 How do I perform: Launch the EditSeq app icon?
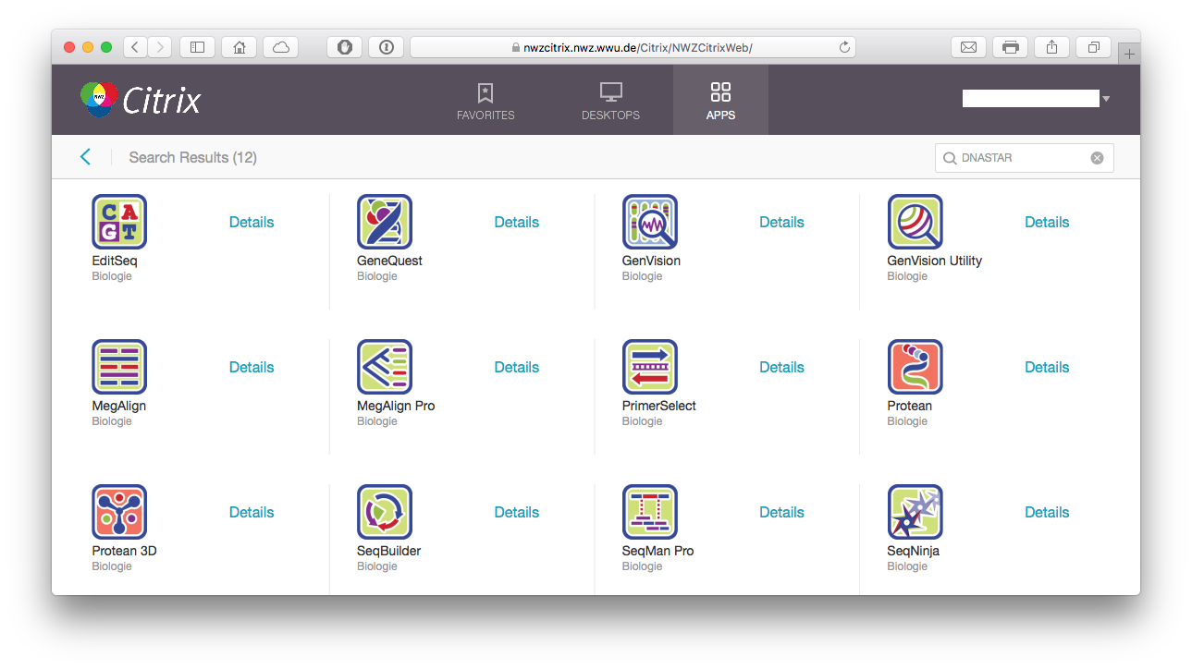coord(119,222)
